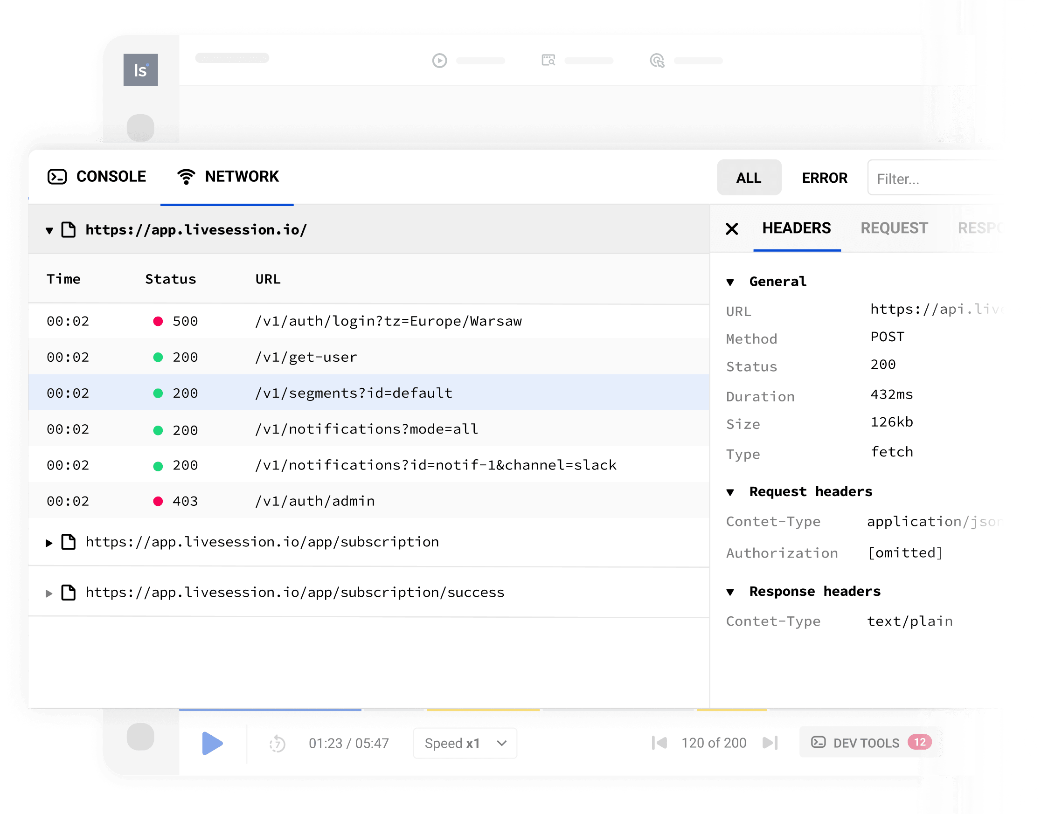The image size is (1041, 814).
Task: Go to the previous session
Action: pos(659,743)
